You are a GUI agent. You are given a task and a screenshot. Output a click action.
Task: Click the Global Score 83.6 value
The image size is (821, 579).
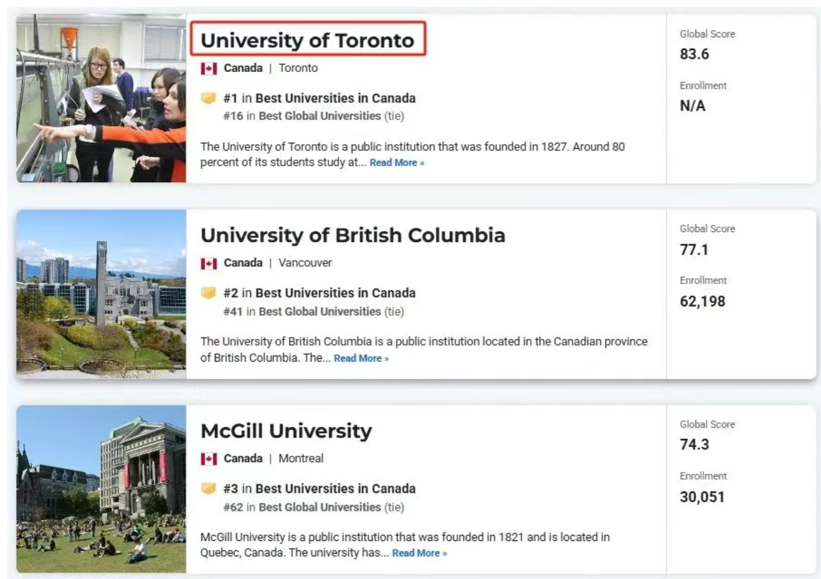coord(694,54)
